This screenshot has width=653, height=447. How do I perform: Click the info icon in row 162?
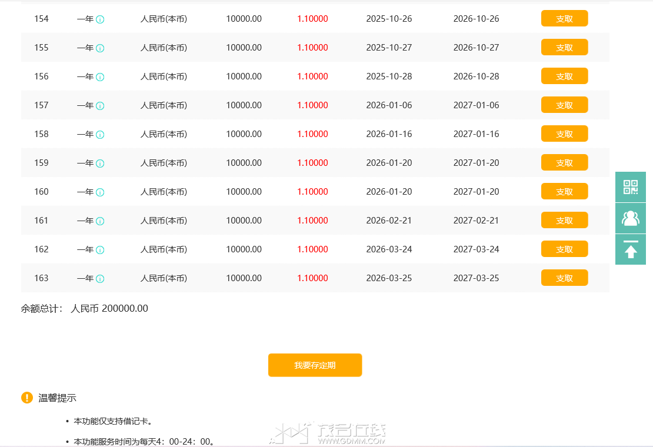[x=100, y=250]
